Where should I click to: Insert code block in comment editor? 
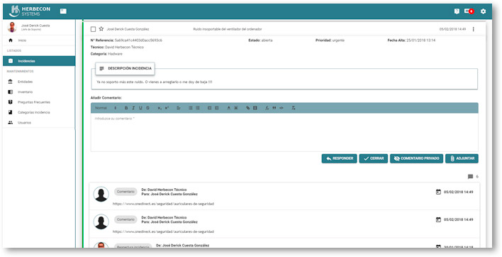281,108
